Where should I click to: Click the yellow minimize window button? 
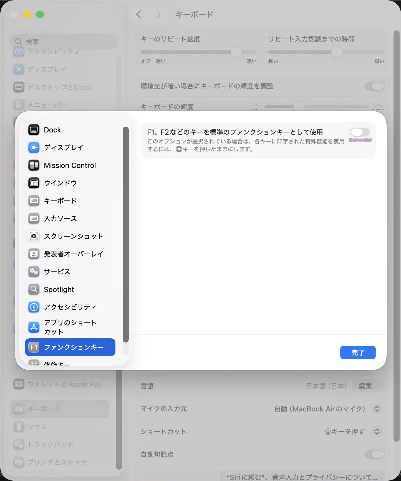click(27, 14)
